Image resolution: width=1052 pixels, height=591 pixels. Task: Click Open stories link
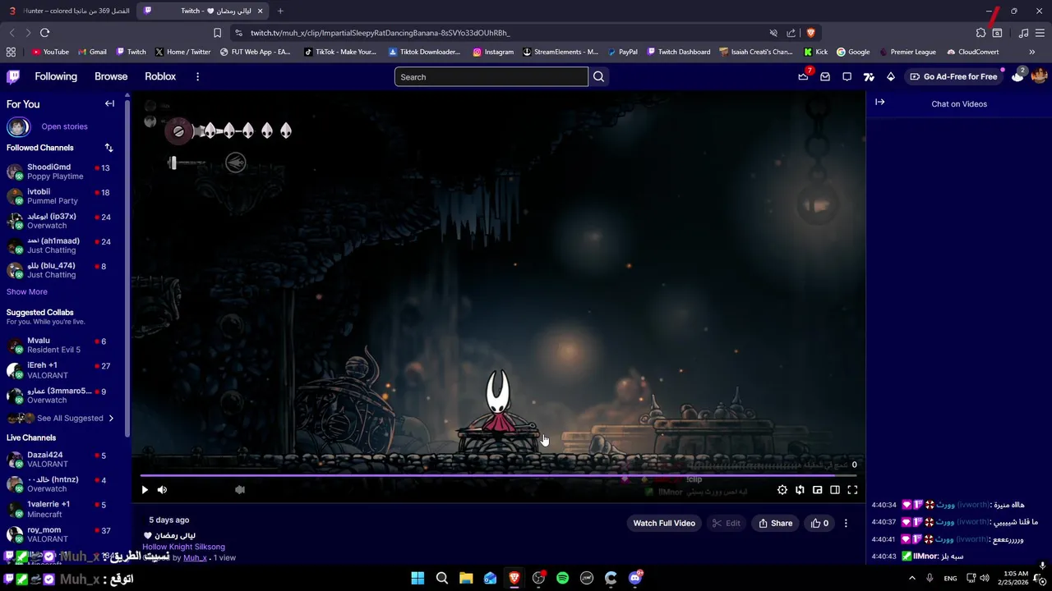click(64, 126)
